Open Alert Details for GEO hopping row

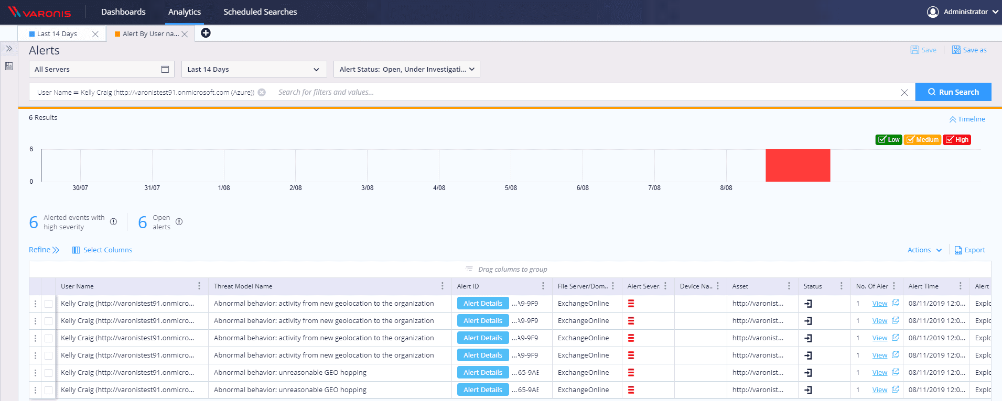[482, 372]
